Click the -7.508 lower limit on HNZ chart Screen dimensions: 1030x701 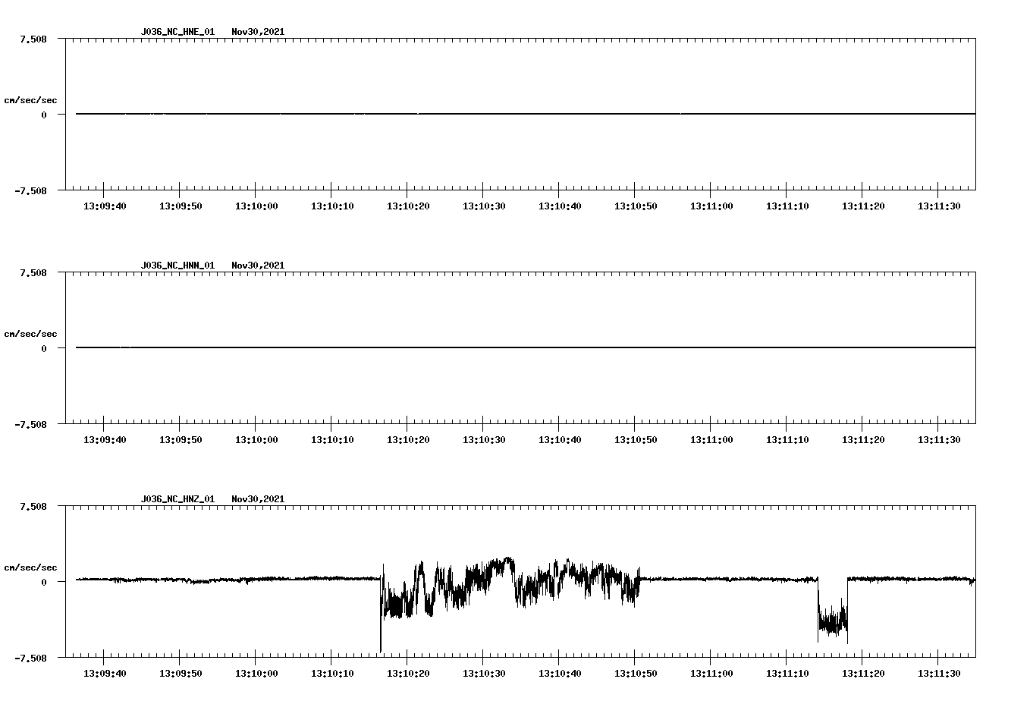click(30, 659)
